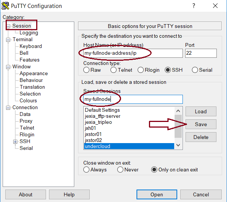Select jxstor02 saved session
Image resolution: width=227 pixels, height=202 pixels.
129,140
